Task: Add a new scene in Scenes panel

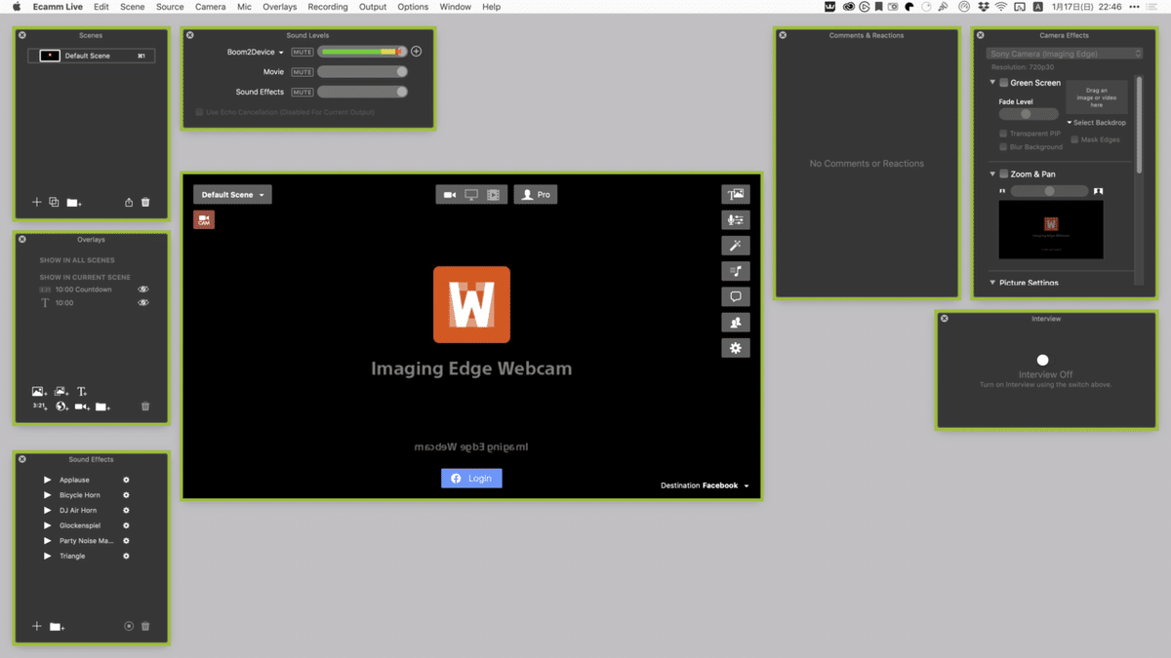Action: click(x=37, y=202)
